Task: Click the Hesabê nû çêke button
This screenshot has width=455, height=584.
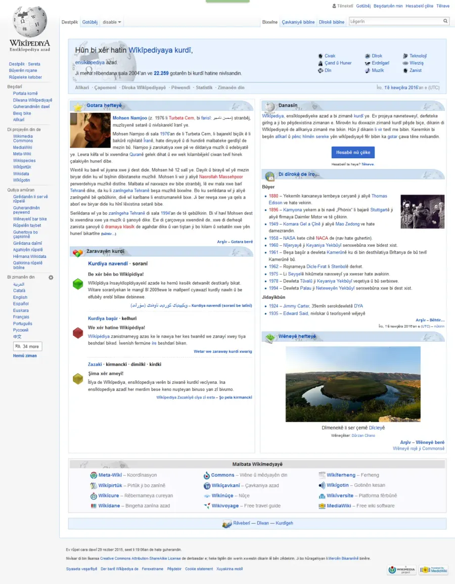Action: (353, 152)
